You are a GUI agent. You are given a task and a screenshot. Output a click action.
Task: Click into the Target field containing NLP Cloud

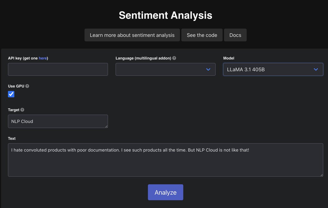click(x=58, y=121)
